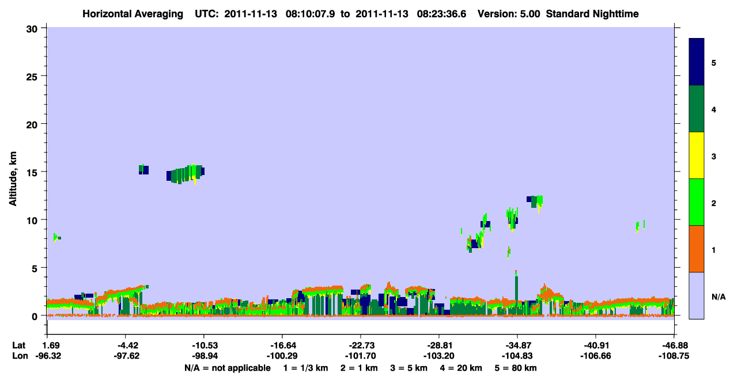
Task: Click the latitude value '-22.73'
Action: coord(361,345)
